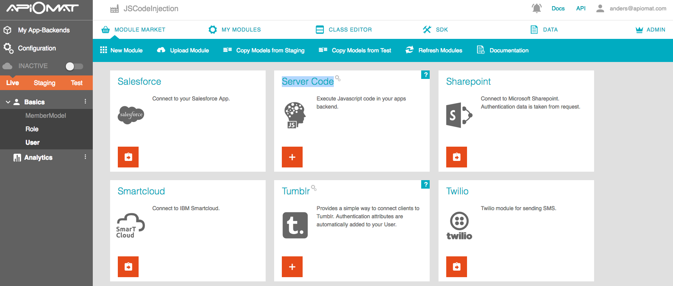Click the Admin crown icon

pyautogui.click(x=639, y=30)
